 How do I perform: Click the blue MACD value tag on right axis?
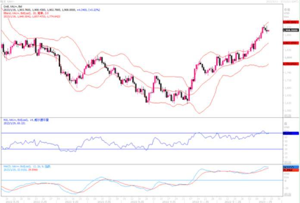pyautogui.click(x=288, y=167)
